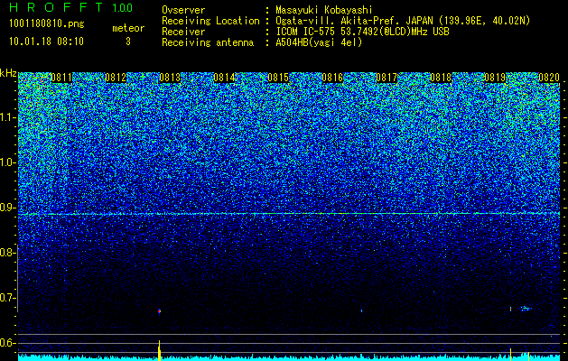Click the 0.7 kHz axis label

(7, 298)
